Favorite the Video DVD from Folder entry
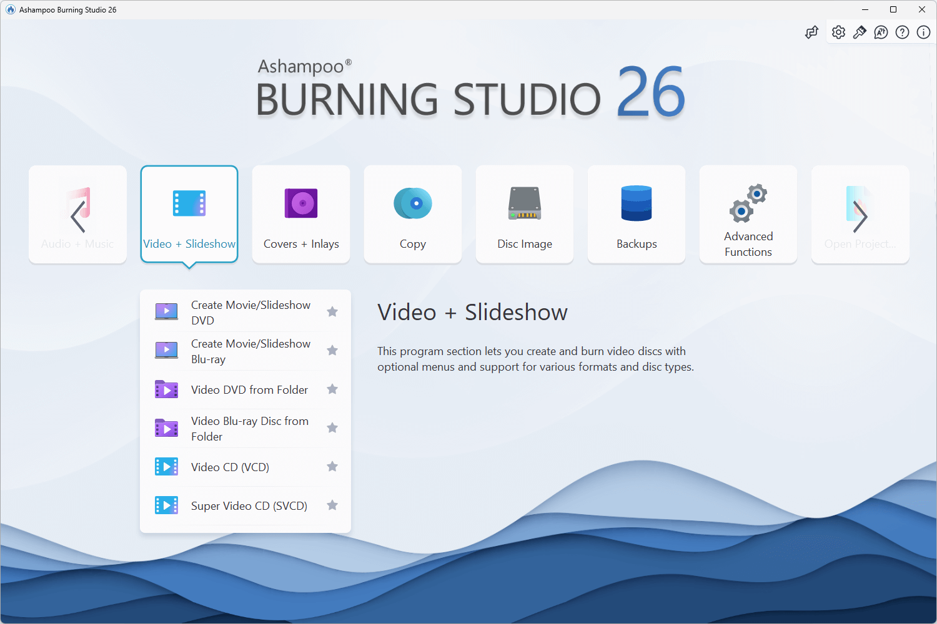 point(332,389)
